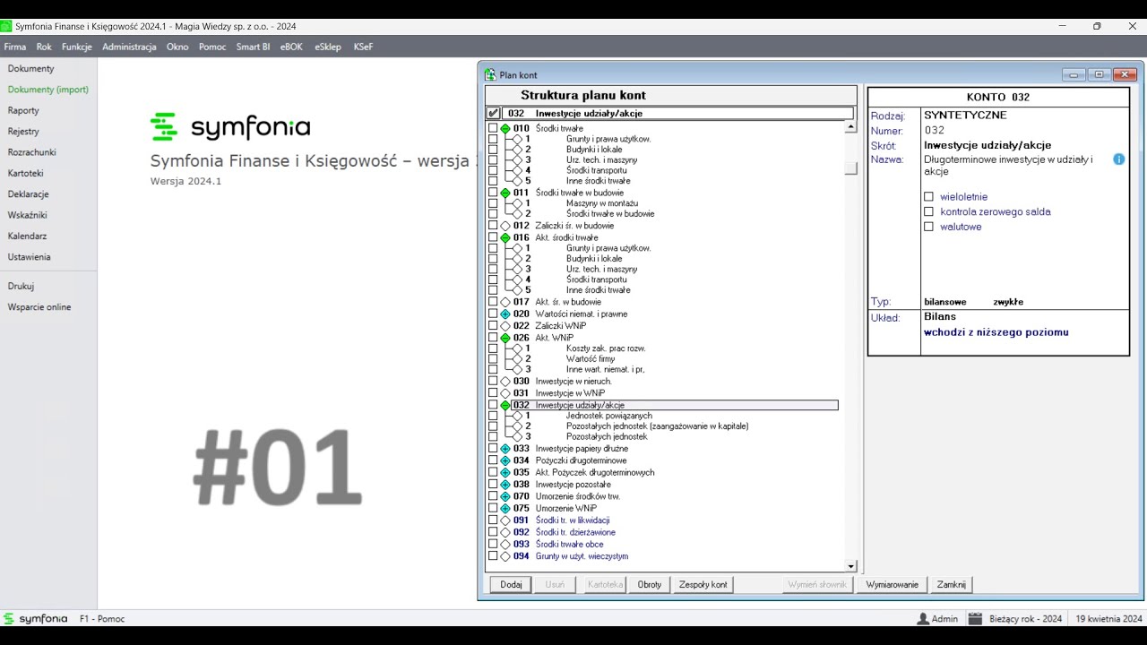Click the blue info icon beside Nazwa

pos(1119,159)
